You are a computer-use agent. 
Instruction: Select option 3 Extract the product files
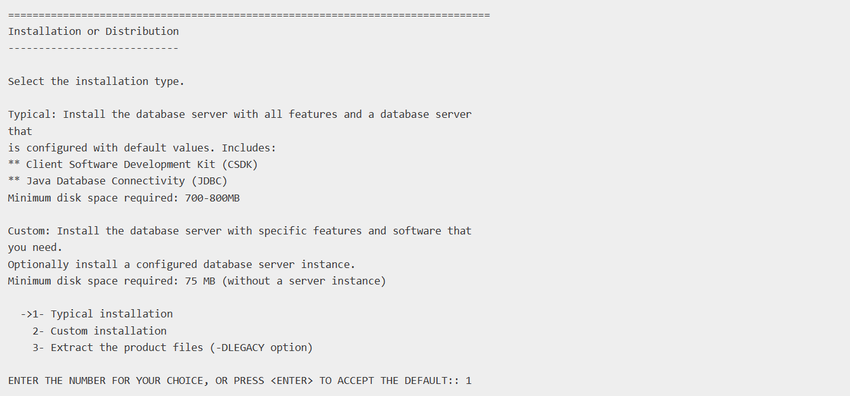point(173,347)
